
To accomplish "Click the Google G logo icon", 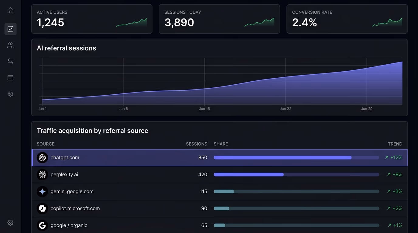I will [x=42, y=225].
